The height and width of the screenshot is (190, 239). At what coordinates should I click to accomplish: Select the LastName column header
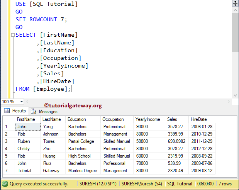53,119
